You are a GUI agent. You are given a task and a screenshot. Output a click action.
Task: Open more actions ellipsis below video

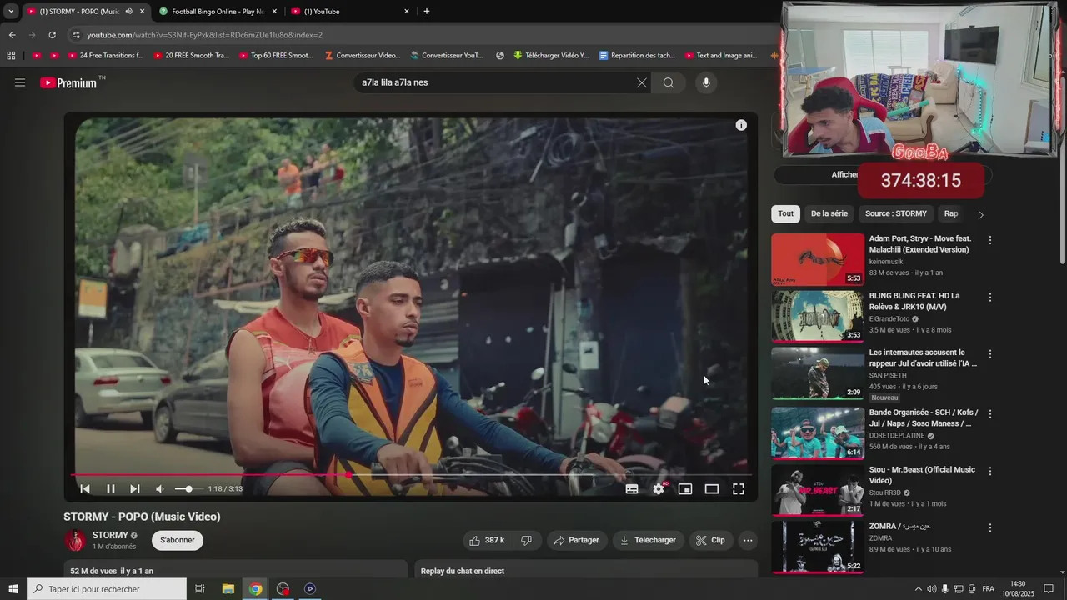click(x=748, y=540)
